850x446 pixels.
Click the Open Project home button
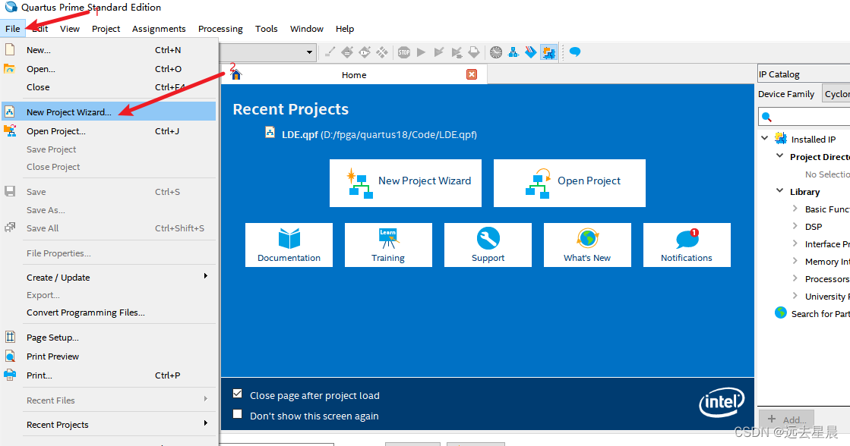pyautogui.click(x=570, y=183)
